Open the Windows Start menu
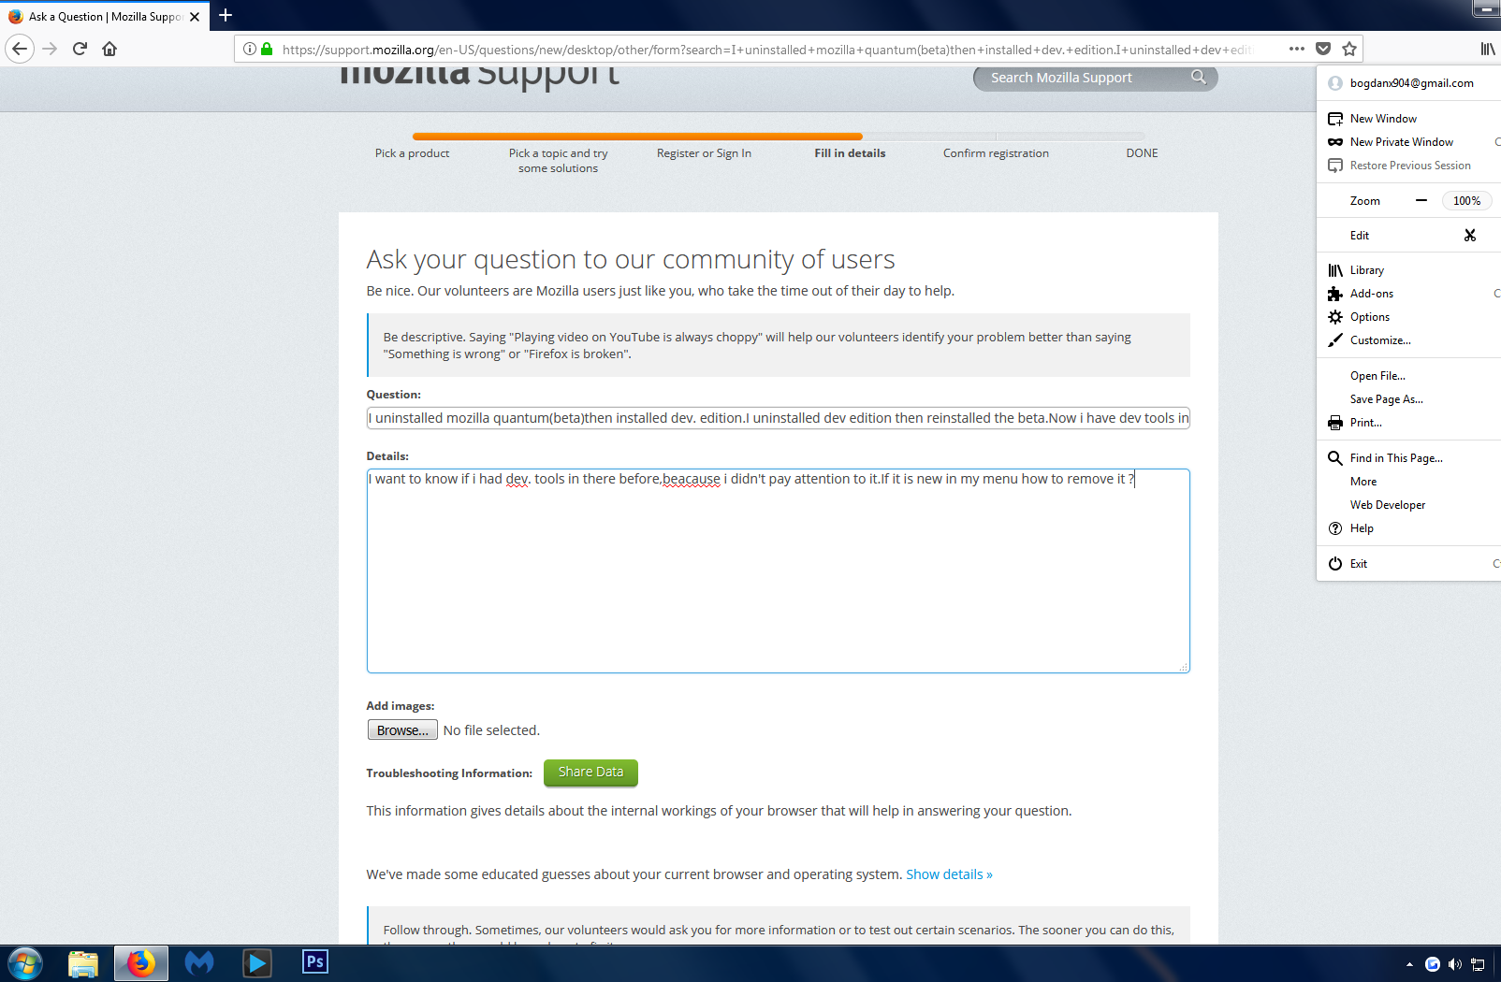 pos(25,963)
